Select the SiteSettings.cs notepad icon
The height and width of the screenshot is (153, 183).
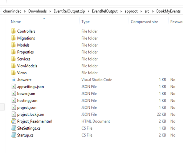click(x=13, y=128)
